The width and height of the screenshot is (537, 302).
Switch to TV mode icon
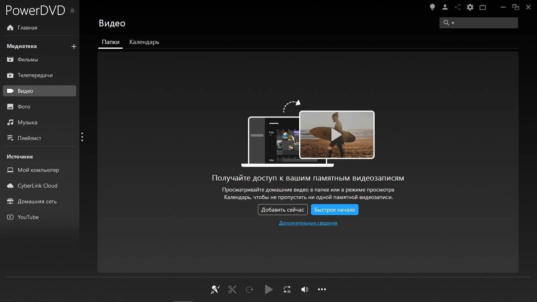click(483, 7)
